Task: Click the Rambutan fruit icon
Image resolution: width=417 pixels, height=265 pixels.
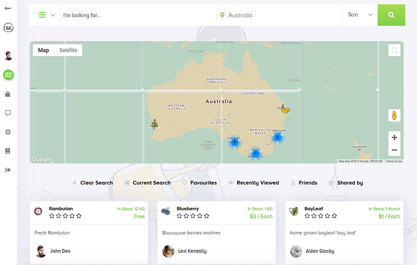Action: click(x=38, y=211)
